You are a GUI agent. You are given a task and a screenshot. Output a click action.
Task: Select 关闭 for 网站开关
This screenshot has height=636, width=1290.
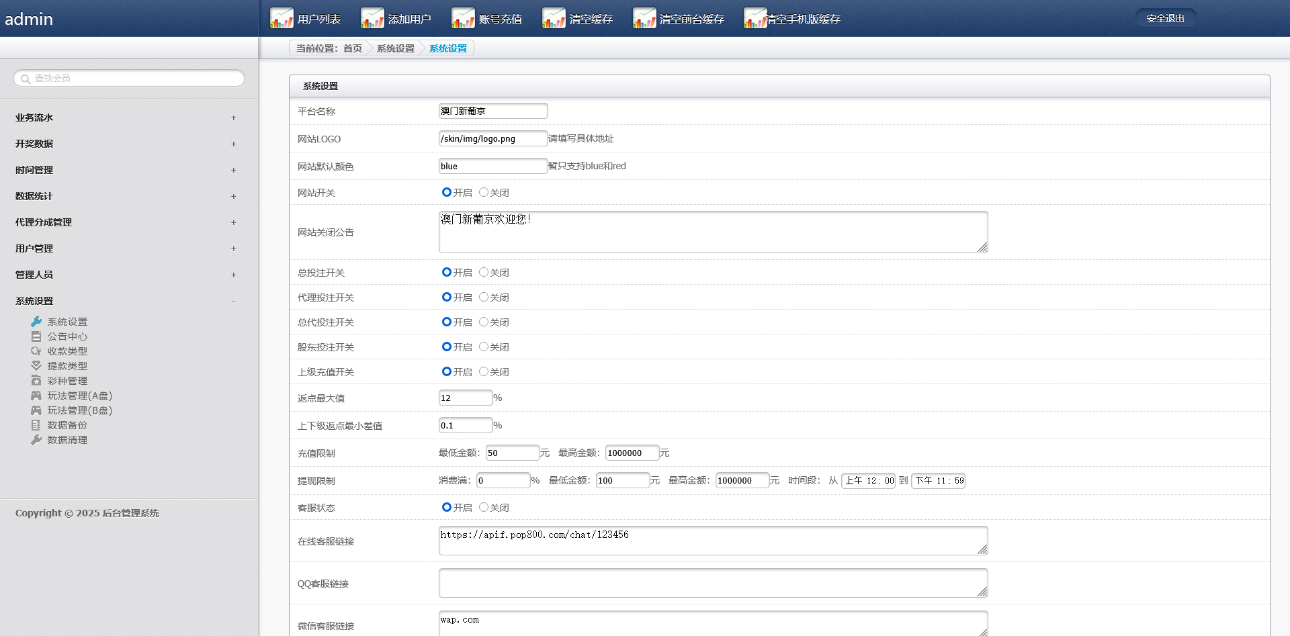[x=484, y=192]
